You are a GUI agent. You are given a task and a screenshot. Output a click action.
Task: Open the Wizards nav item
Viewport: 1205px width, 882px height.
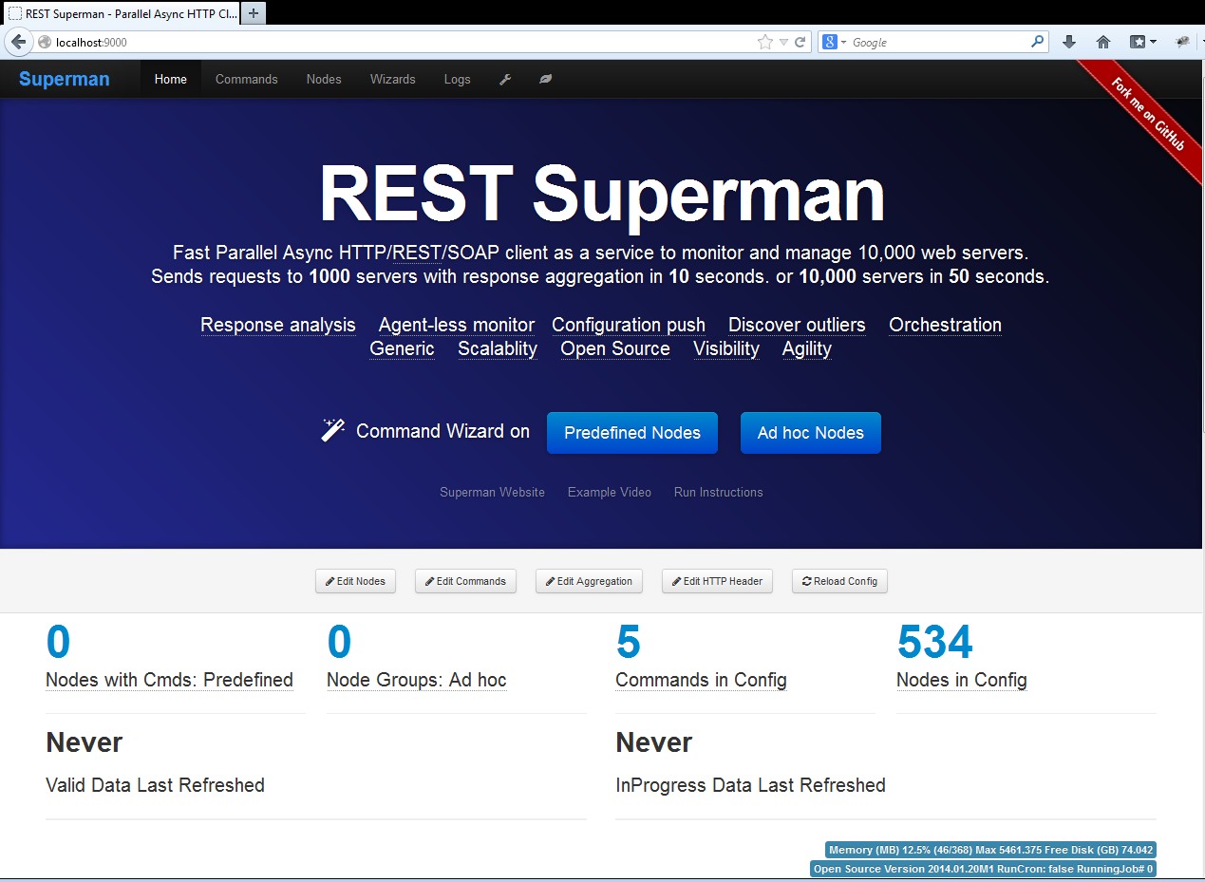point(393,79)
